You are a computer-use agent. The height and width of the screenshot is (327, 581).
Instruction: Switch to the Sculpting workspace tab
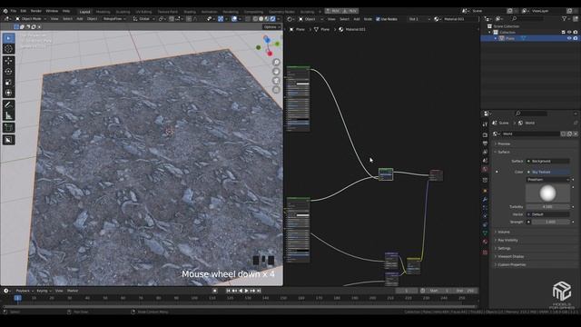point(123,12)
